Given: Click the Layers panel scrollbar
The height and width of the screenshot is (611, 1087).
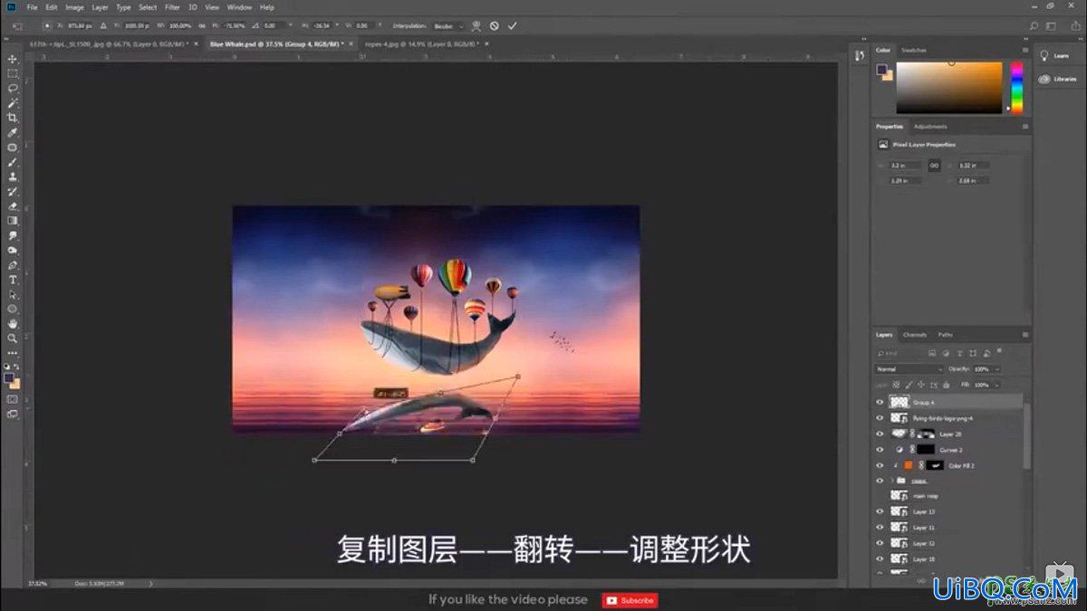Looking at the screenshot, I should point(1026,434).
